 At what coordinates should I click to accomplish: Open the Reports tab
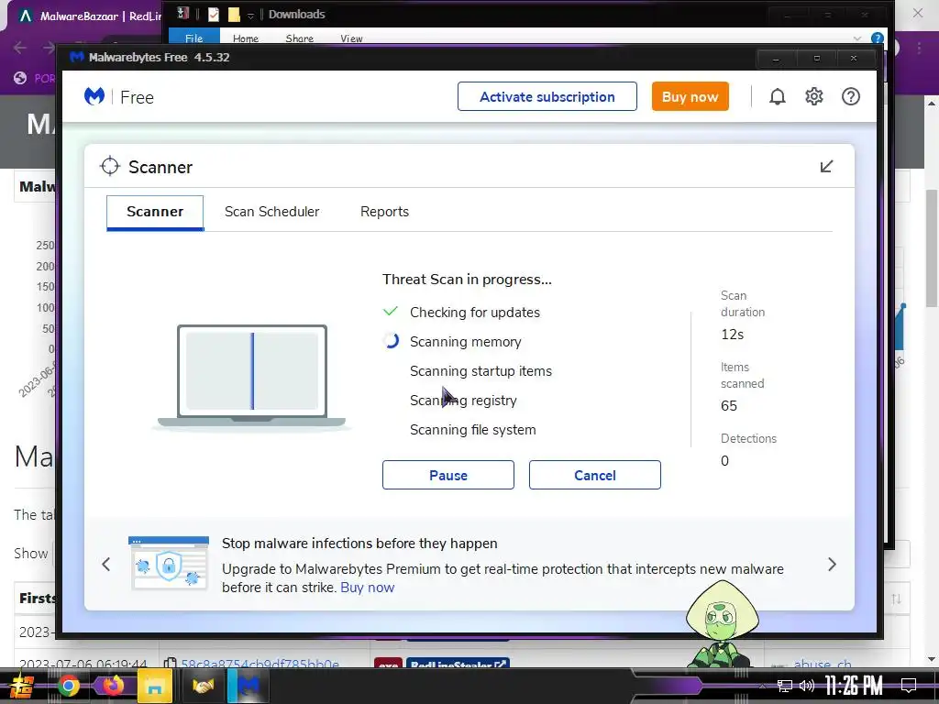(x=384, y=212)
